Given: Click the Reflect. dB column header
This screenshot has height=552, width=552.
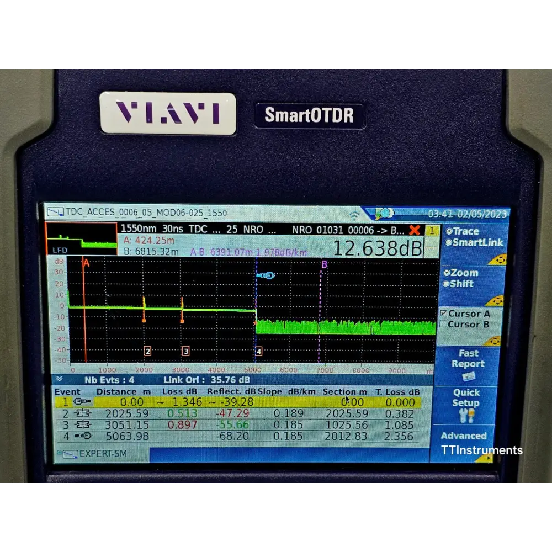Looking at the screenshot, I should [x=231, y=391].
